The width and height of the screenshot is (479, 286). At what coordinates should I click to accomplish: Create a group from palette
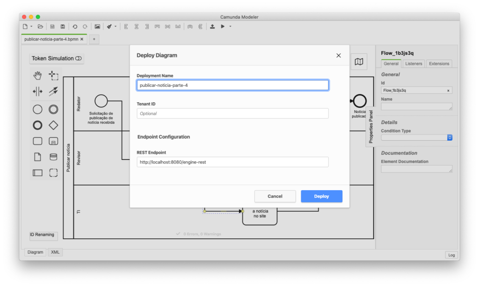(53, 173)
